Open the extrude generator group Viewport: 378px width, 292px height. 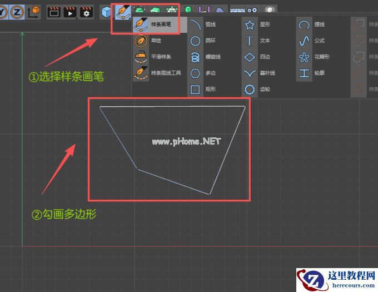click(x=155, y=10)
